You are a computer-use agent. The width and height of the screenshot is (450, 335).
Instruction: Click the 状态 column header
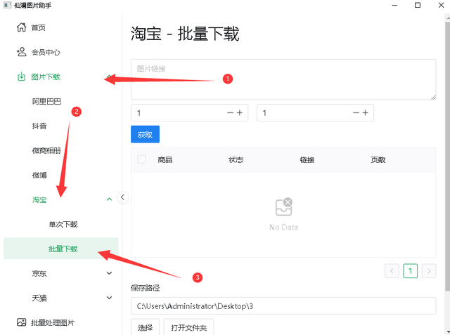[236, 159]
